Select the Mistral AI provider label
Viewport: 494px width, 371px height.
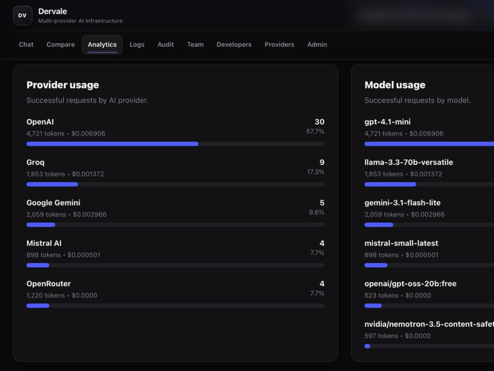click(44, 243)
